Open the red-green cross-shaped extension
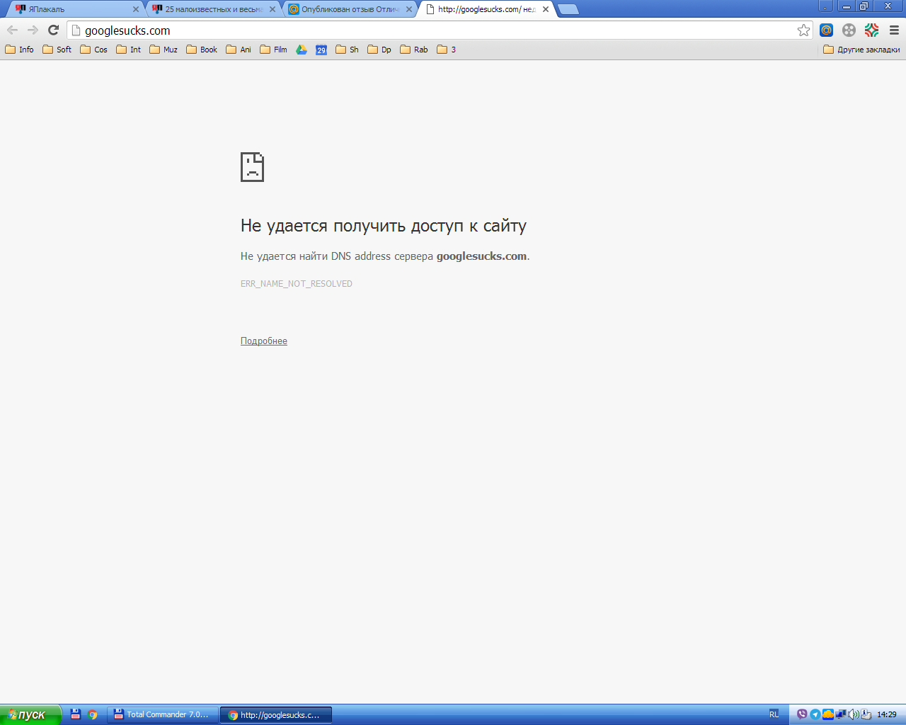Screen dimensions: 906x725 (871, 30)
